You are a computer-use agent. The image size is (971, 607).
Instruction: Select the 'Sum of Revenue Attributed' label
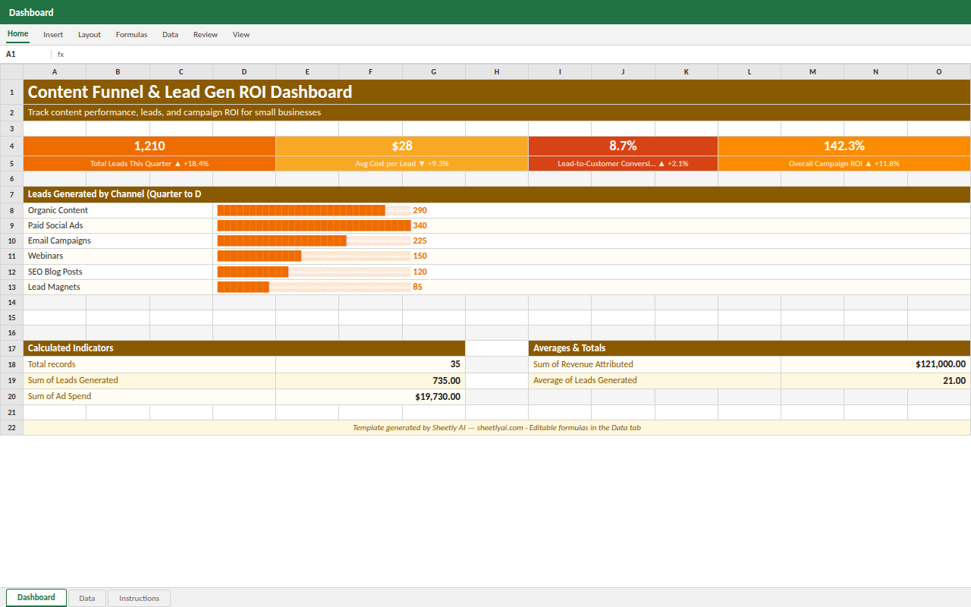(x=655, y=364)
